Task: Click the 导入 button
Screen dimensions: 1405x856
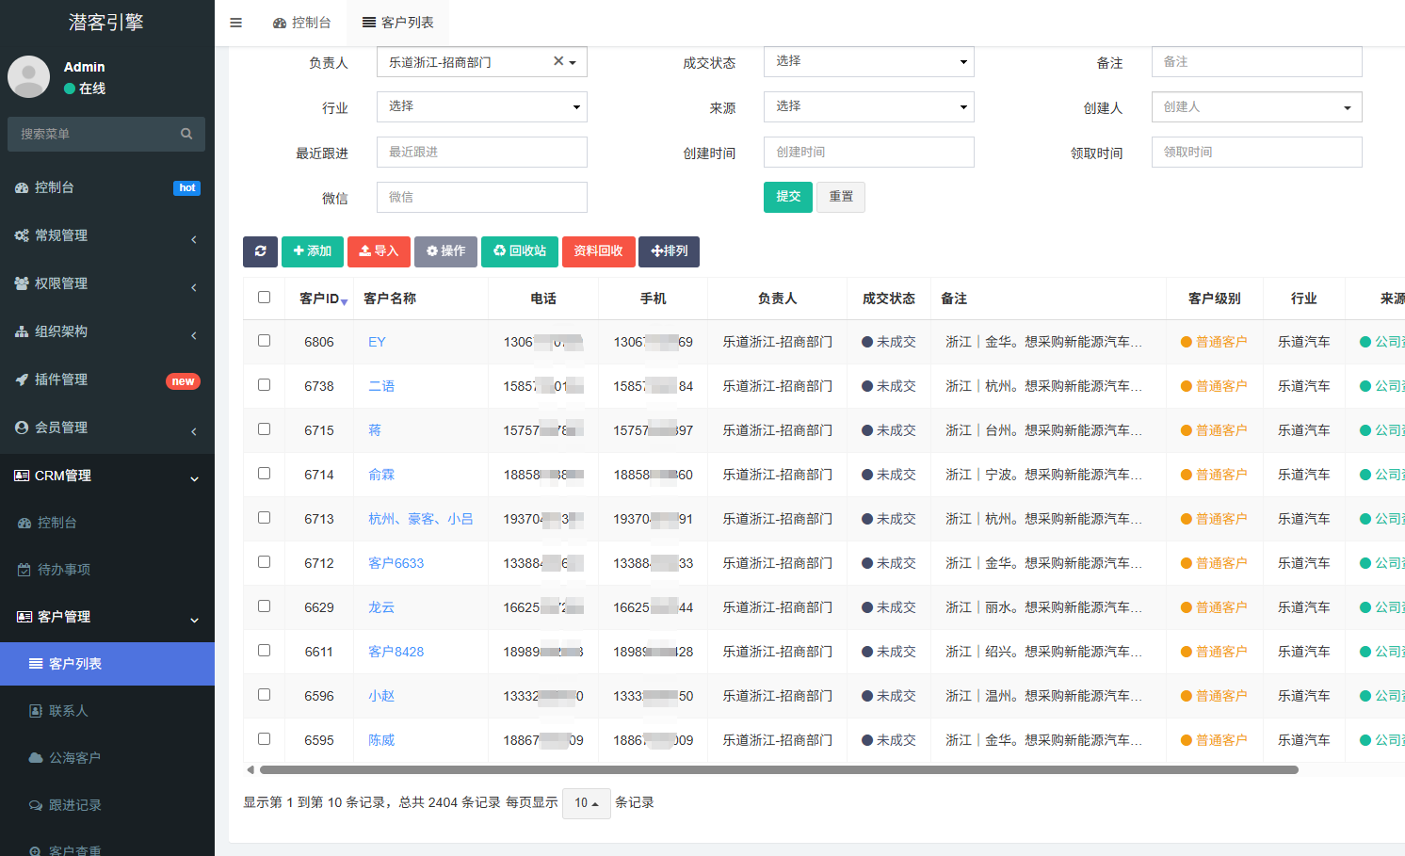Action: coord(379,251)
